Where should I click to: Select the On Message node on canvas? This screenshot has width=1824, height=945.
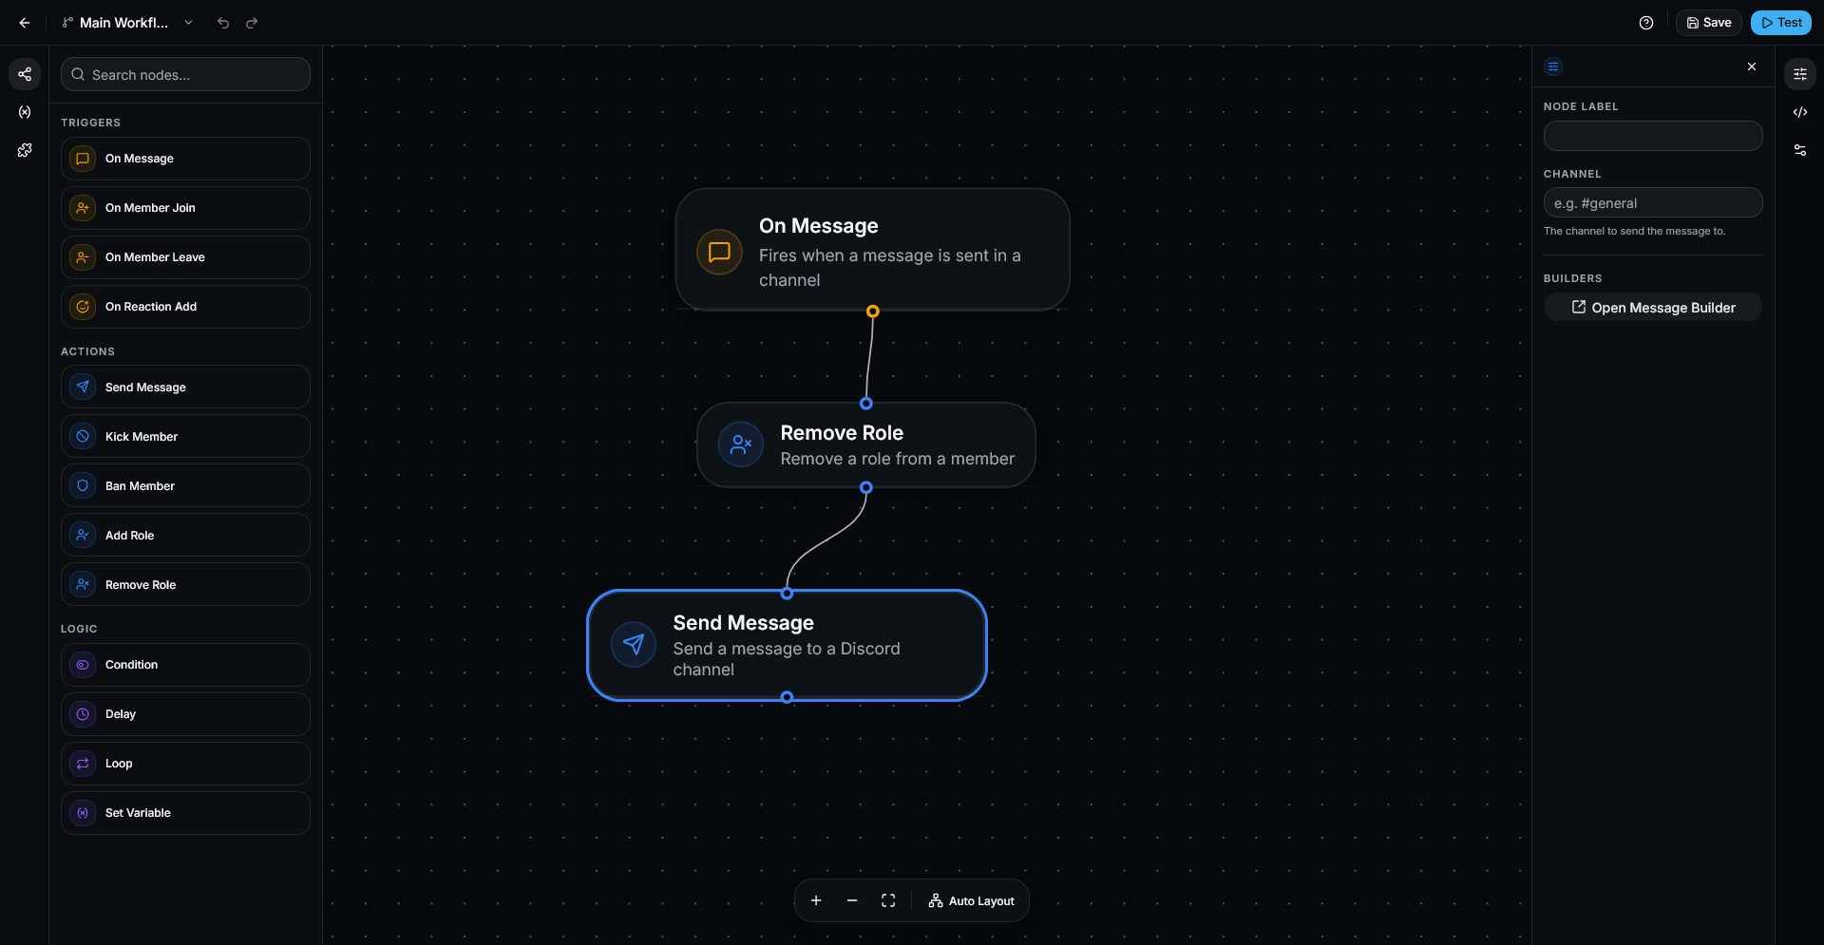872,250
